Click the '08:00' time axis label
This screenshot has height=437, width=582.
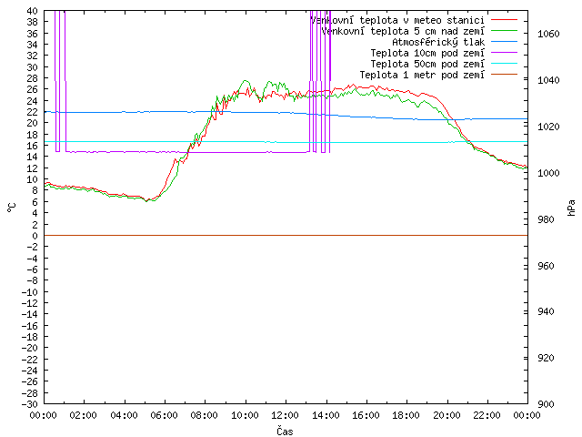tap(205, 415)
